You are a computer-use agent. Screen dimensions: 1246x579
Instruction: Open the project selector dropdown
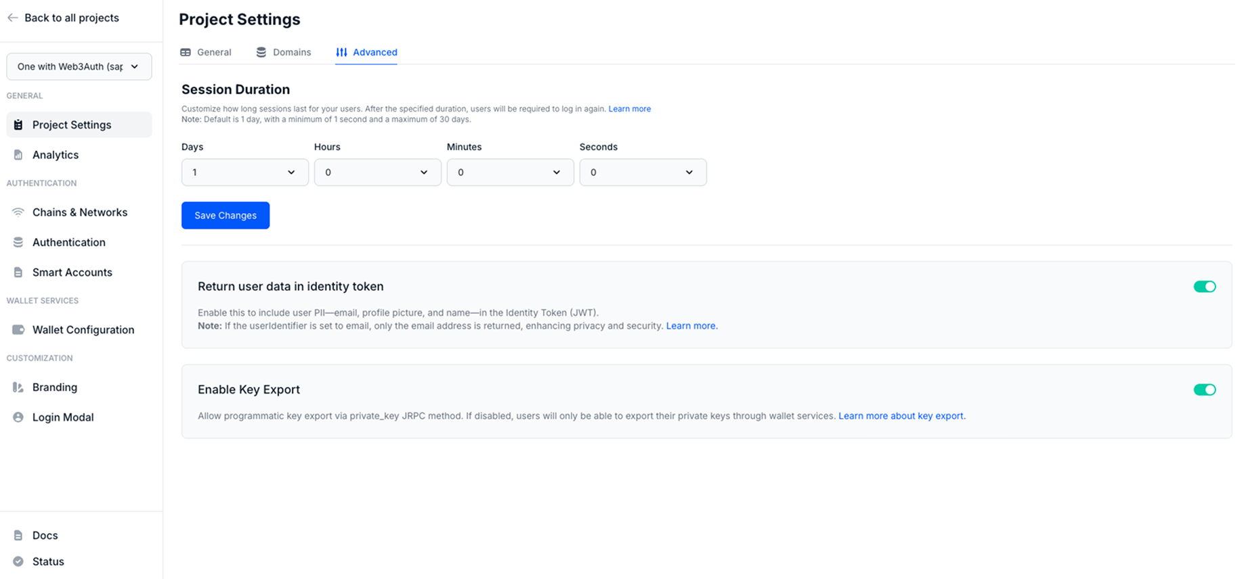point(79,66)
